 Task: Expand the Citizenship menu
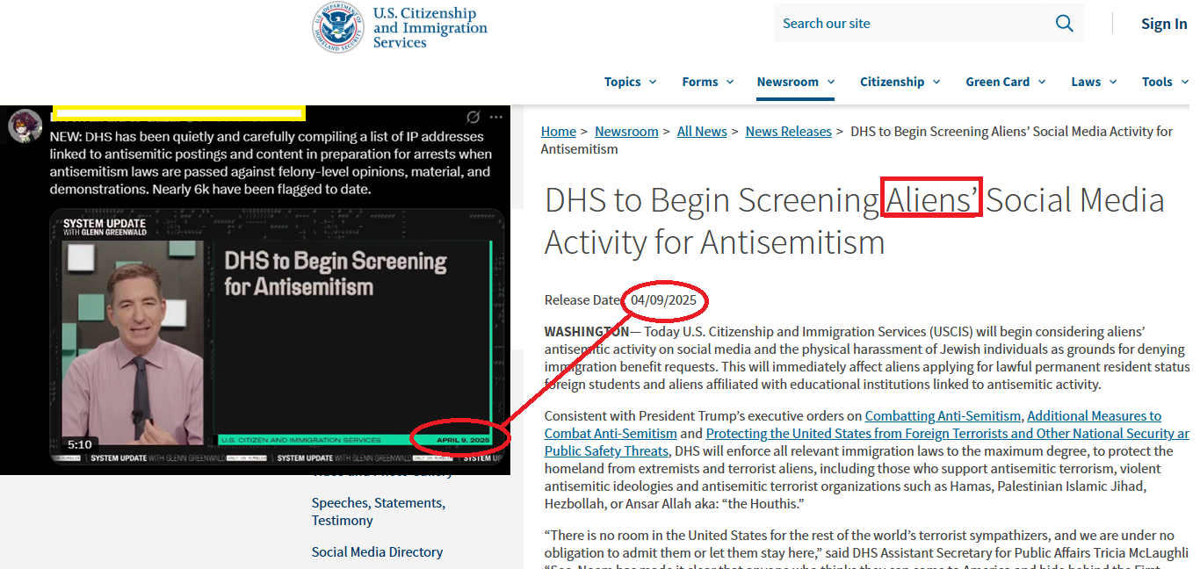[x=900, y=82]
